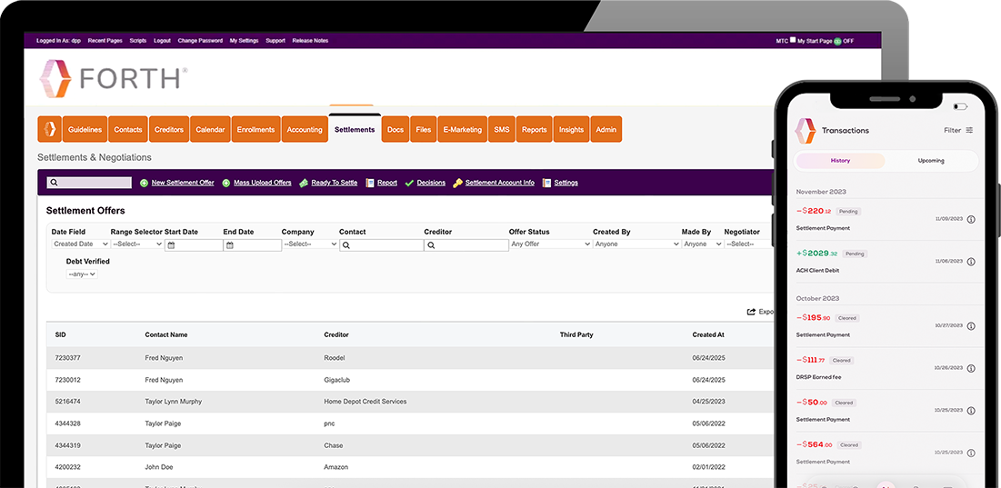Open the Created By dropdown
The width and height of the screenshot is (1001, 488).
636,244
